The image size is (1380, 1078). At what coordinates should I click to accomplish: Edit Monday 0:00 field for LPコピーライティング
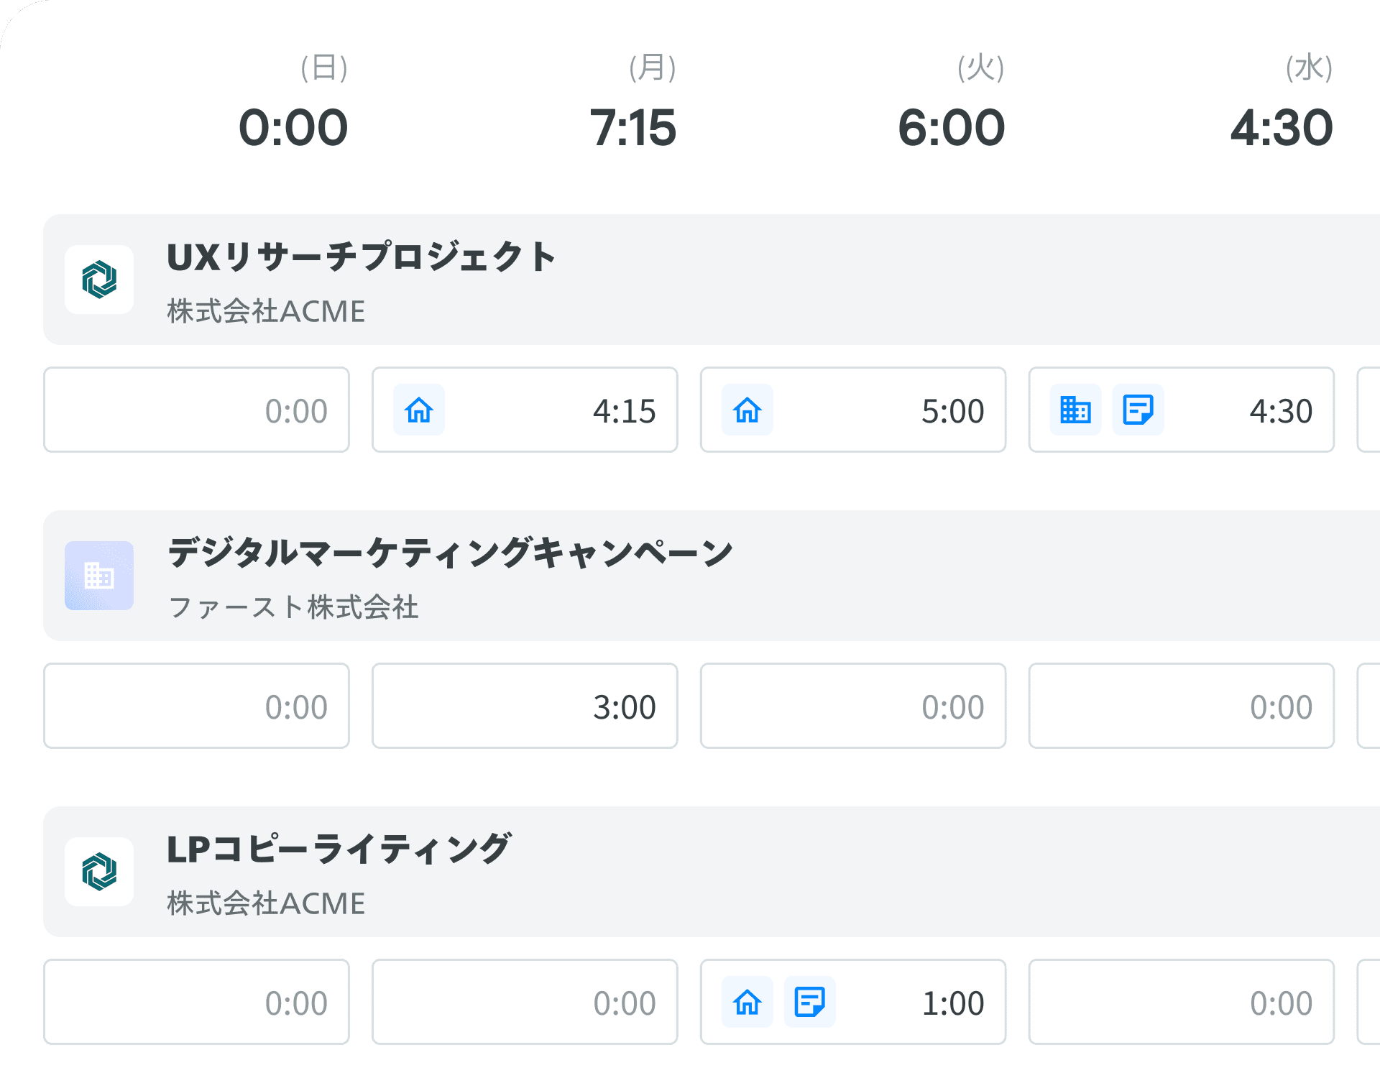tap(525, 1002)
